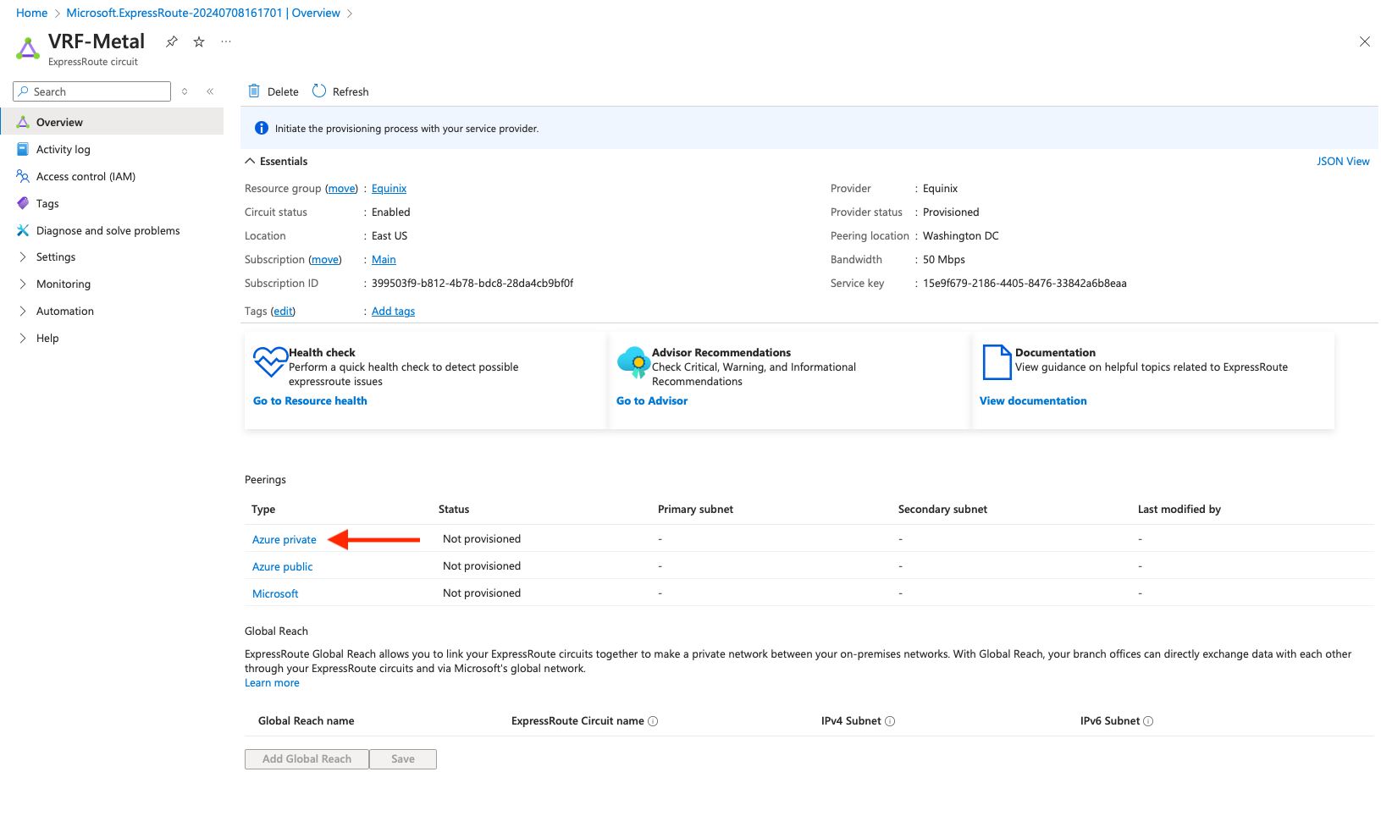1381x816 pixels.
Task: Click View documentation link
Action: click(x=1033, y=401)
